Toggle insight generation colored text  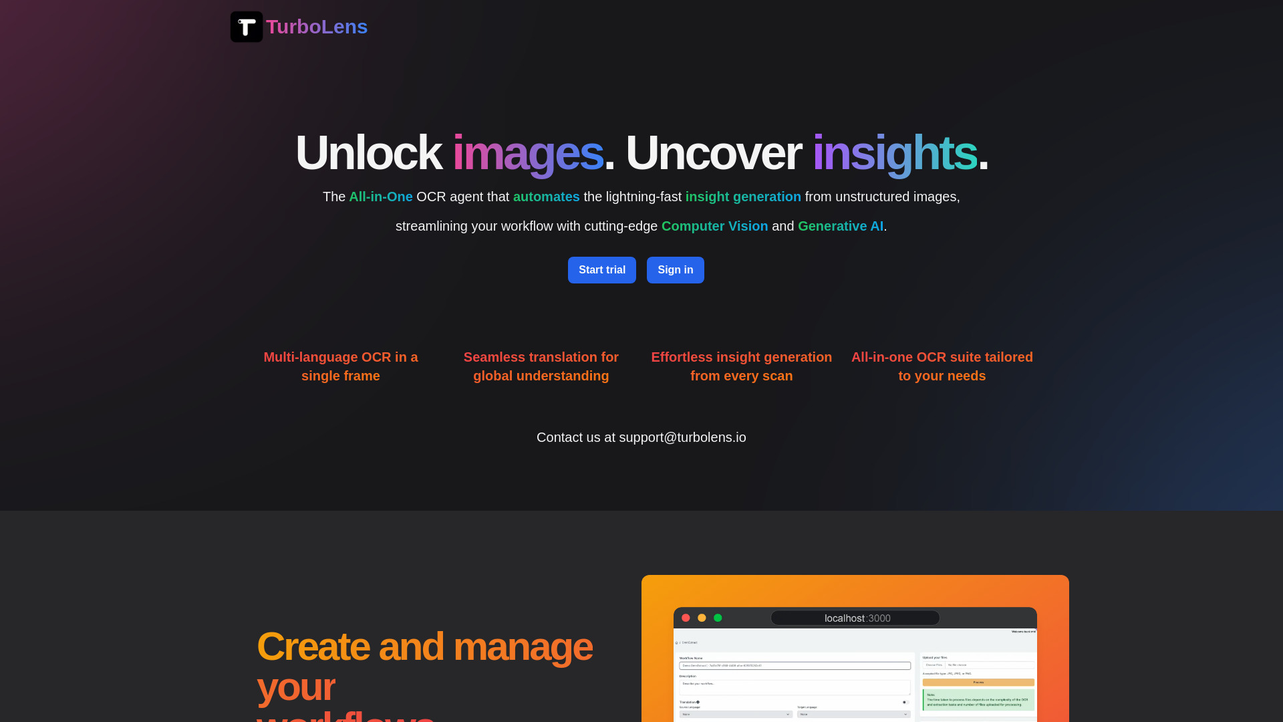click(743, 197)
